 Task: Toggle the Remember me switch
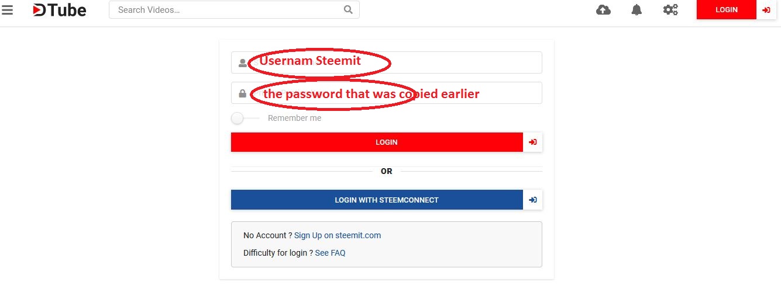tap(238, 119)
